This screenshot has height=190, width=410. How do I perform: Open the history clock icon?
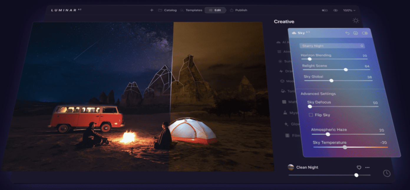(387, 173)
